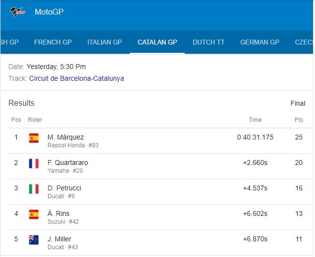315x257 pixels.
Task: Click the Spanish flag beside M. Márquez
Action: point(34,138)
